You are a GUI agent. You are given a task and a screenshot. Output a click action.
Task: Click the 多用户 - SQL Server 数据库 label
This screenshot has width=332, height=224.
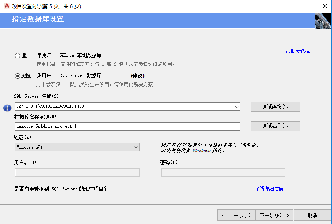tap(69, 75)
